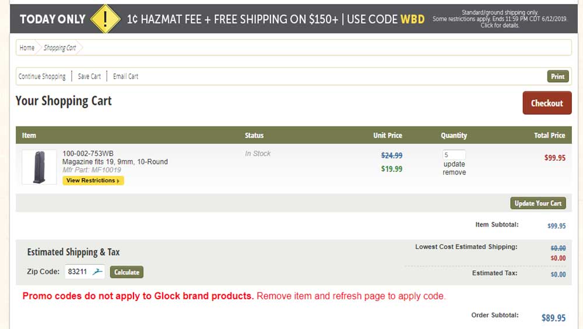Click the TODAY ONLY promo banner
The width and height of the screenshot is (583, 329).
click(52, 19)
